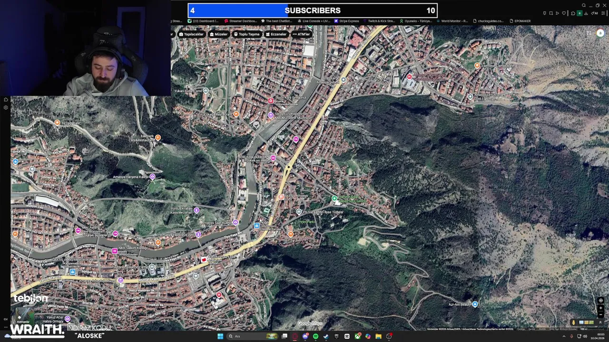Screen dimensions: 609x342
Task: Open the World Monitor bookmark
Action: pos(452,21)
